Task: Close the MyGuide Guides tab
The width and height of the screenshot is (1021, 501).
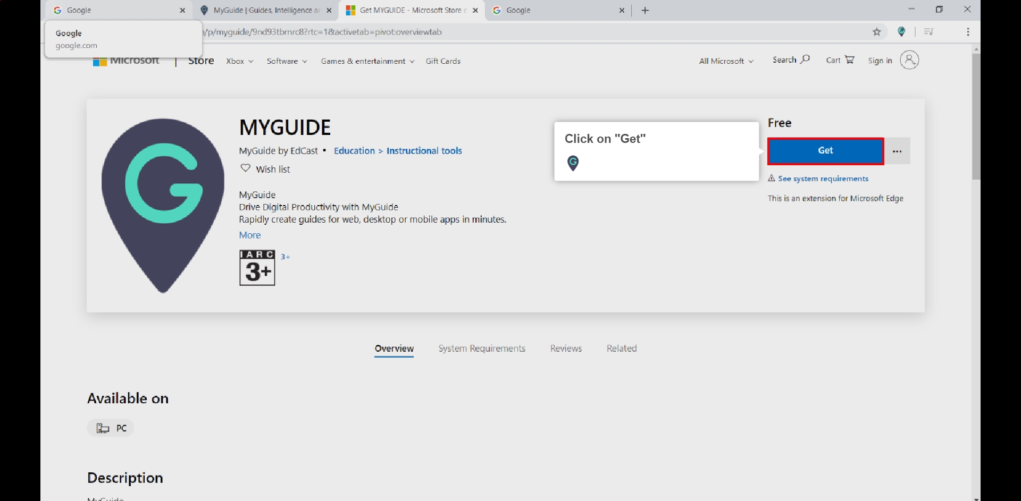Action: [329, 10]
